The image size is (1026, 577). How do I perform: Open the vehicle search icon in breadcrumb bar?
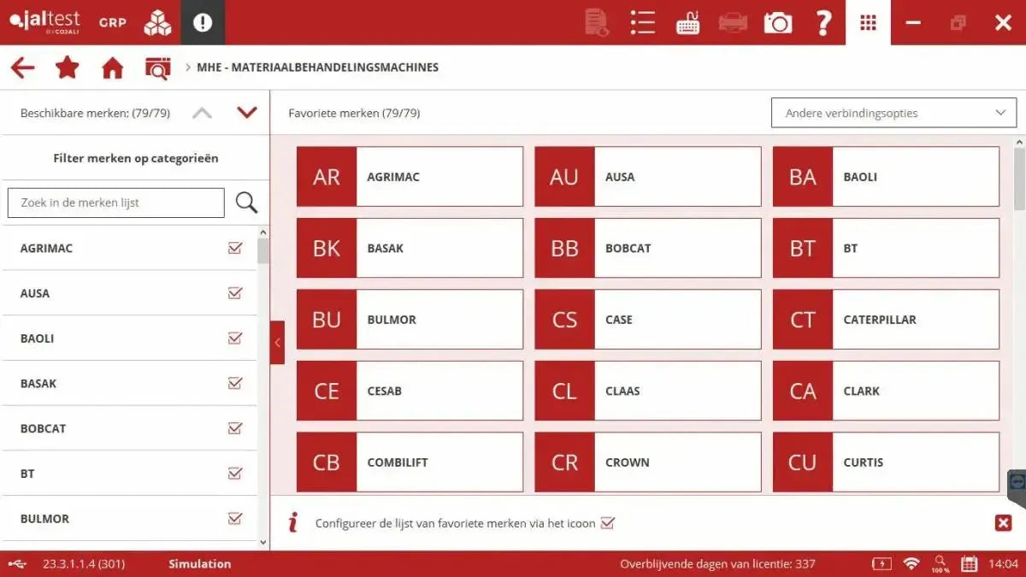pos(157,67)
